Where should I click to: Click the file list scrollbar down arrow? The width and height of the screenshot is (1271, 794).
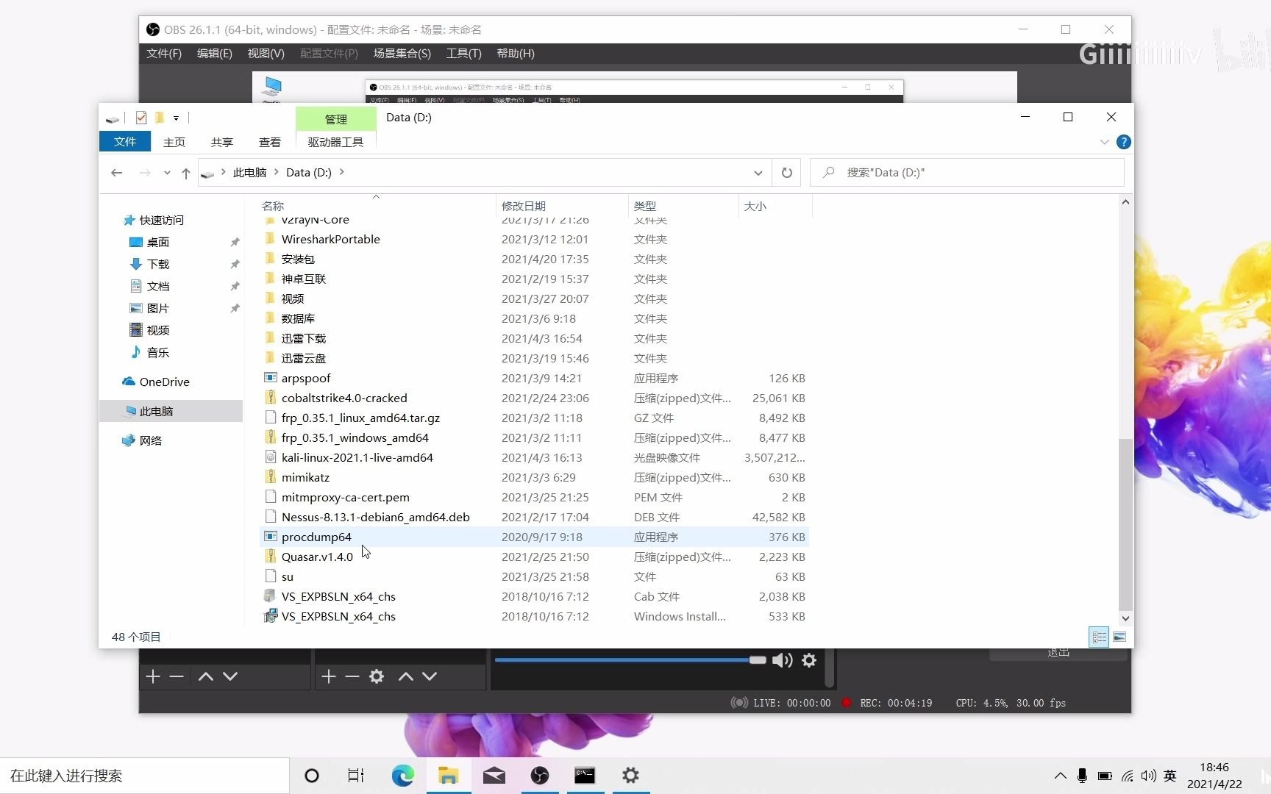(x=1125, y=619)
